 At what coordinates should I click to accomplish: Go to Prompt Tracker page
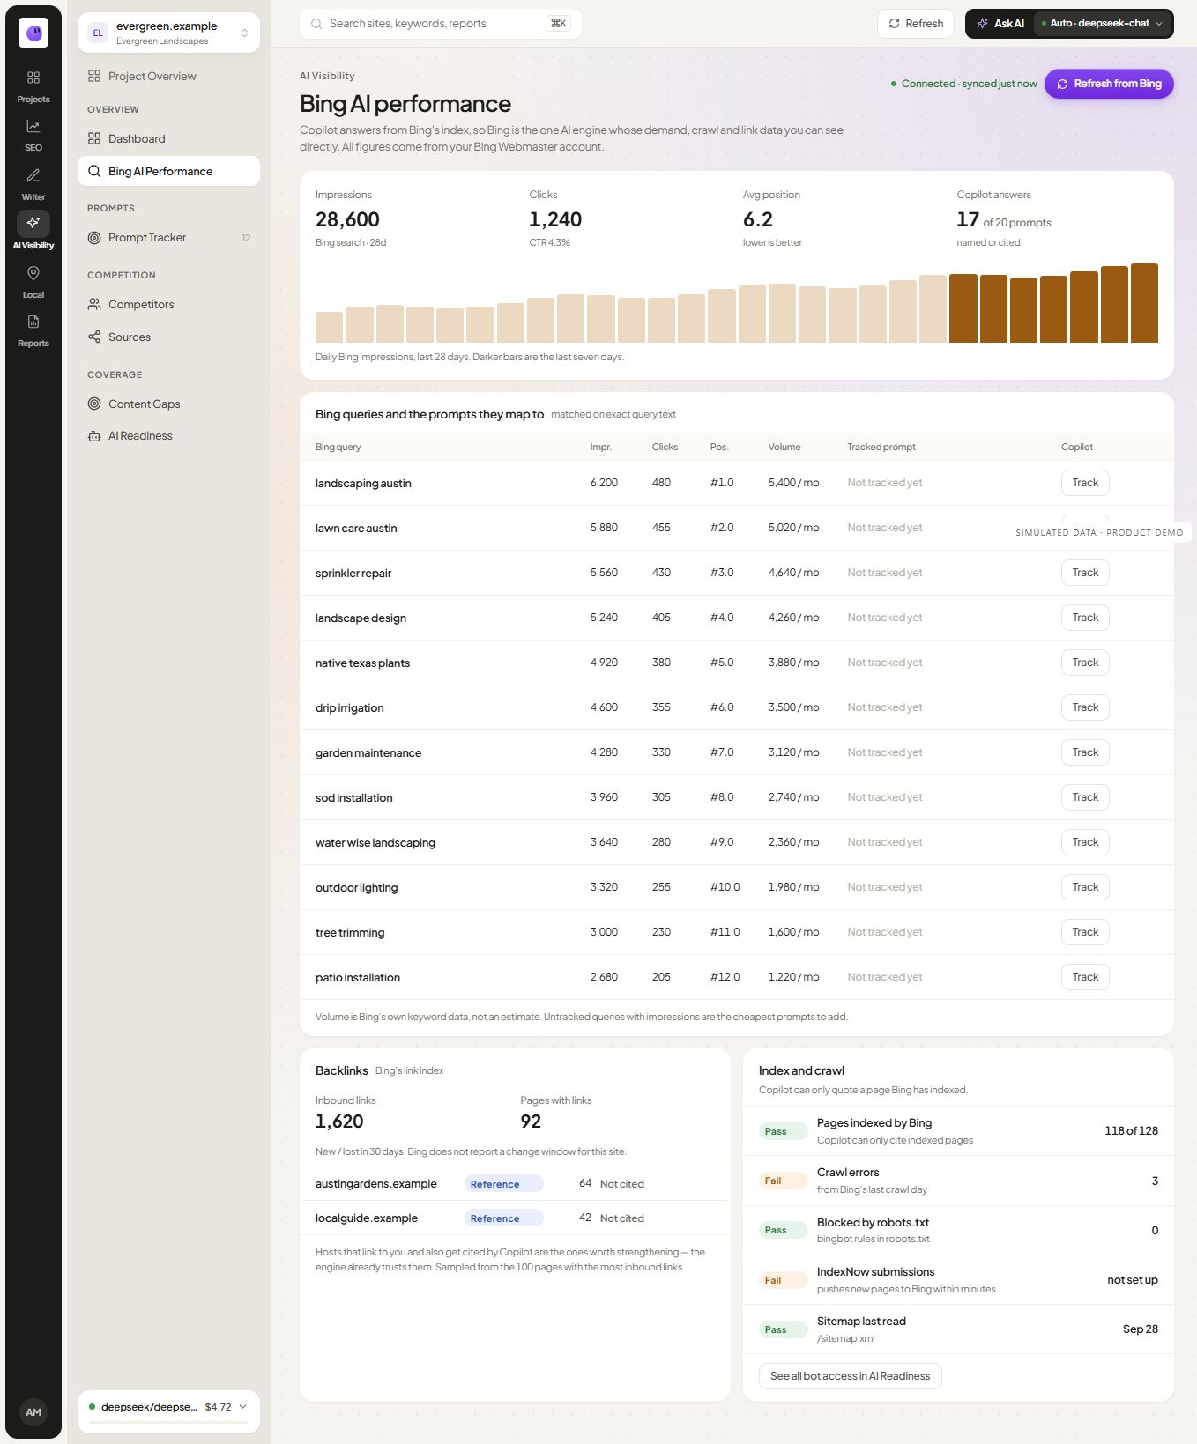(168, 238)
